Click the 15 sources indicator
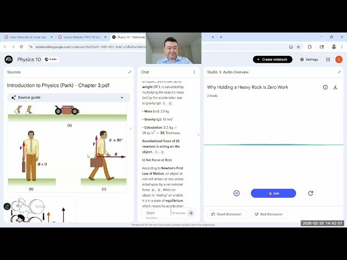347x260 pixels. 178,213
